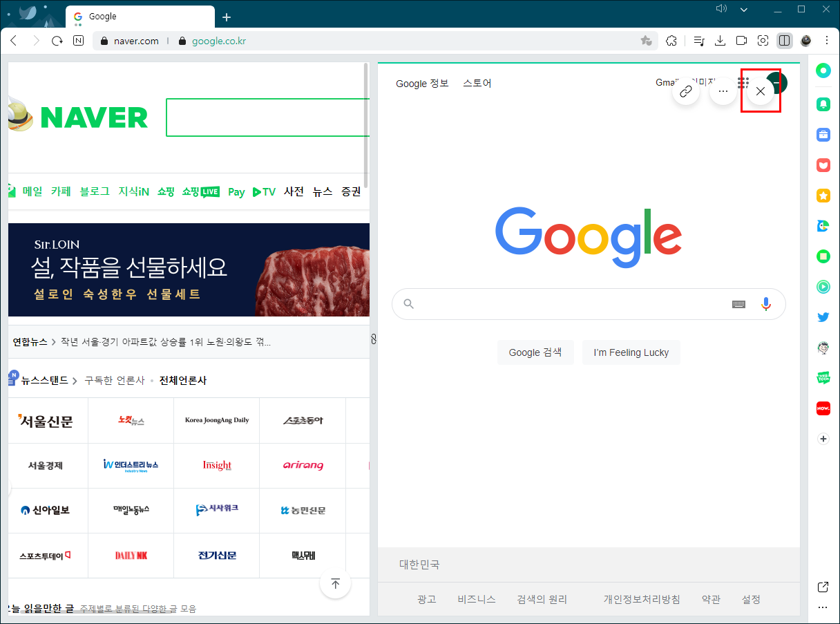
Task: Open the browser menu with three vertical dots
Action: pos(827,40)
